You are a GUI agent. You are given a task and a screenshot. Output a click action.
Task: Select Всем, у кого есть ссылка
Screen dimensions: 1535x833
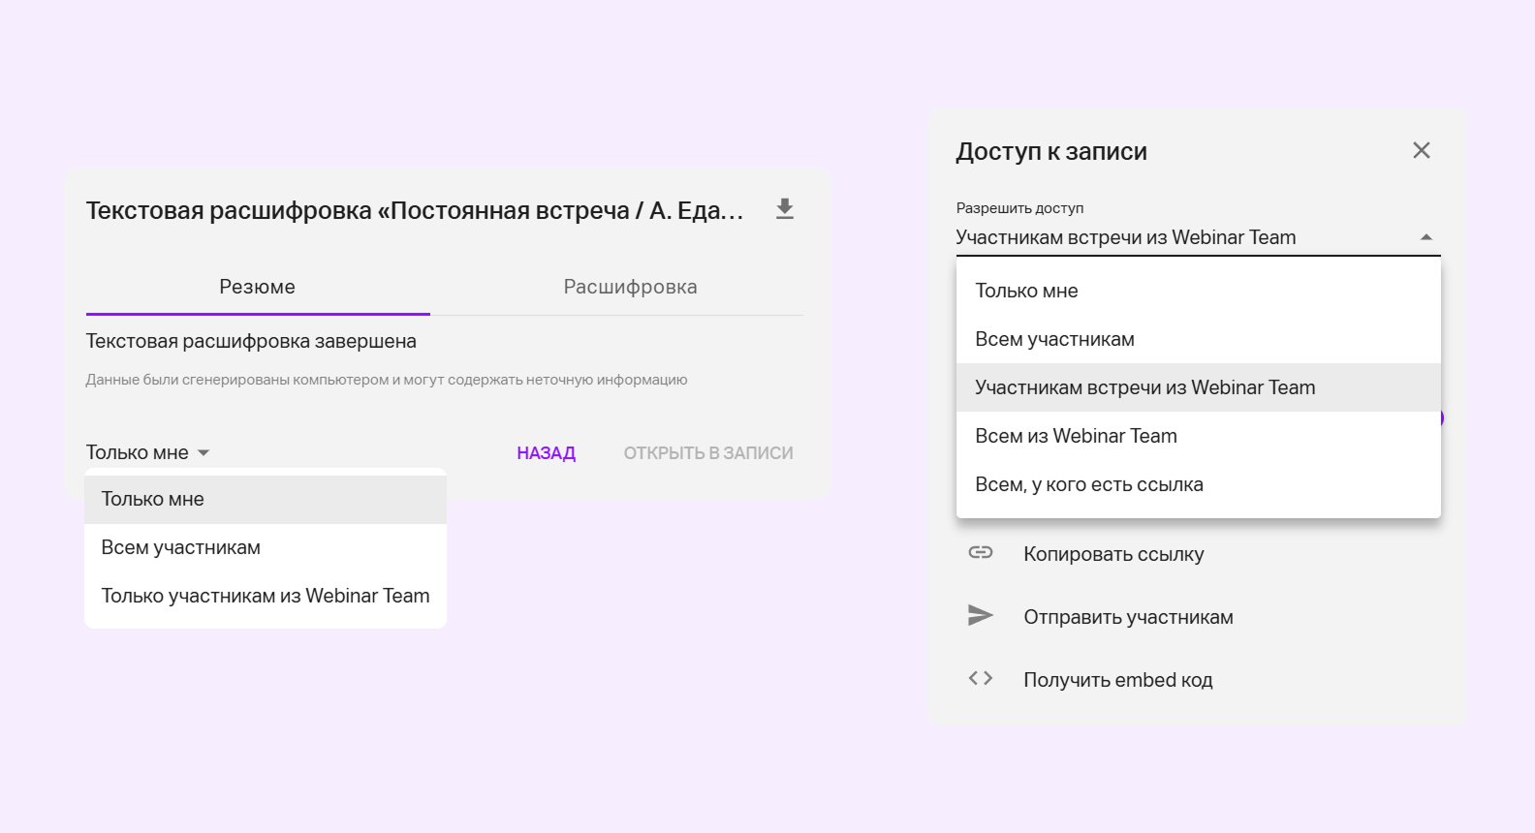point(1088,485)
